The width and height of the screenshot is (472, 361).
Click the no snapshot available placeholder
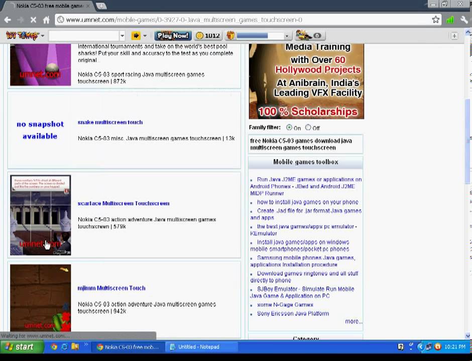tap(40, 130)
